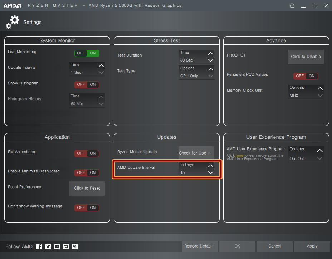Screen dimensions: 332x259
Task: Click the AMD logo in the title bar
Action: tap(12, 5)
